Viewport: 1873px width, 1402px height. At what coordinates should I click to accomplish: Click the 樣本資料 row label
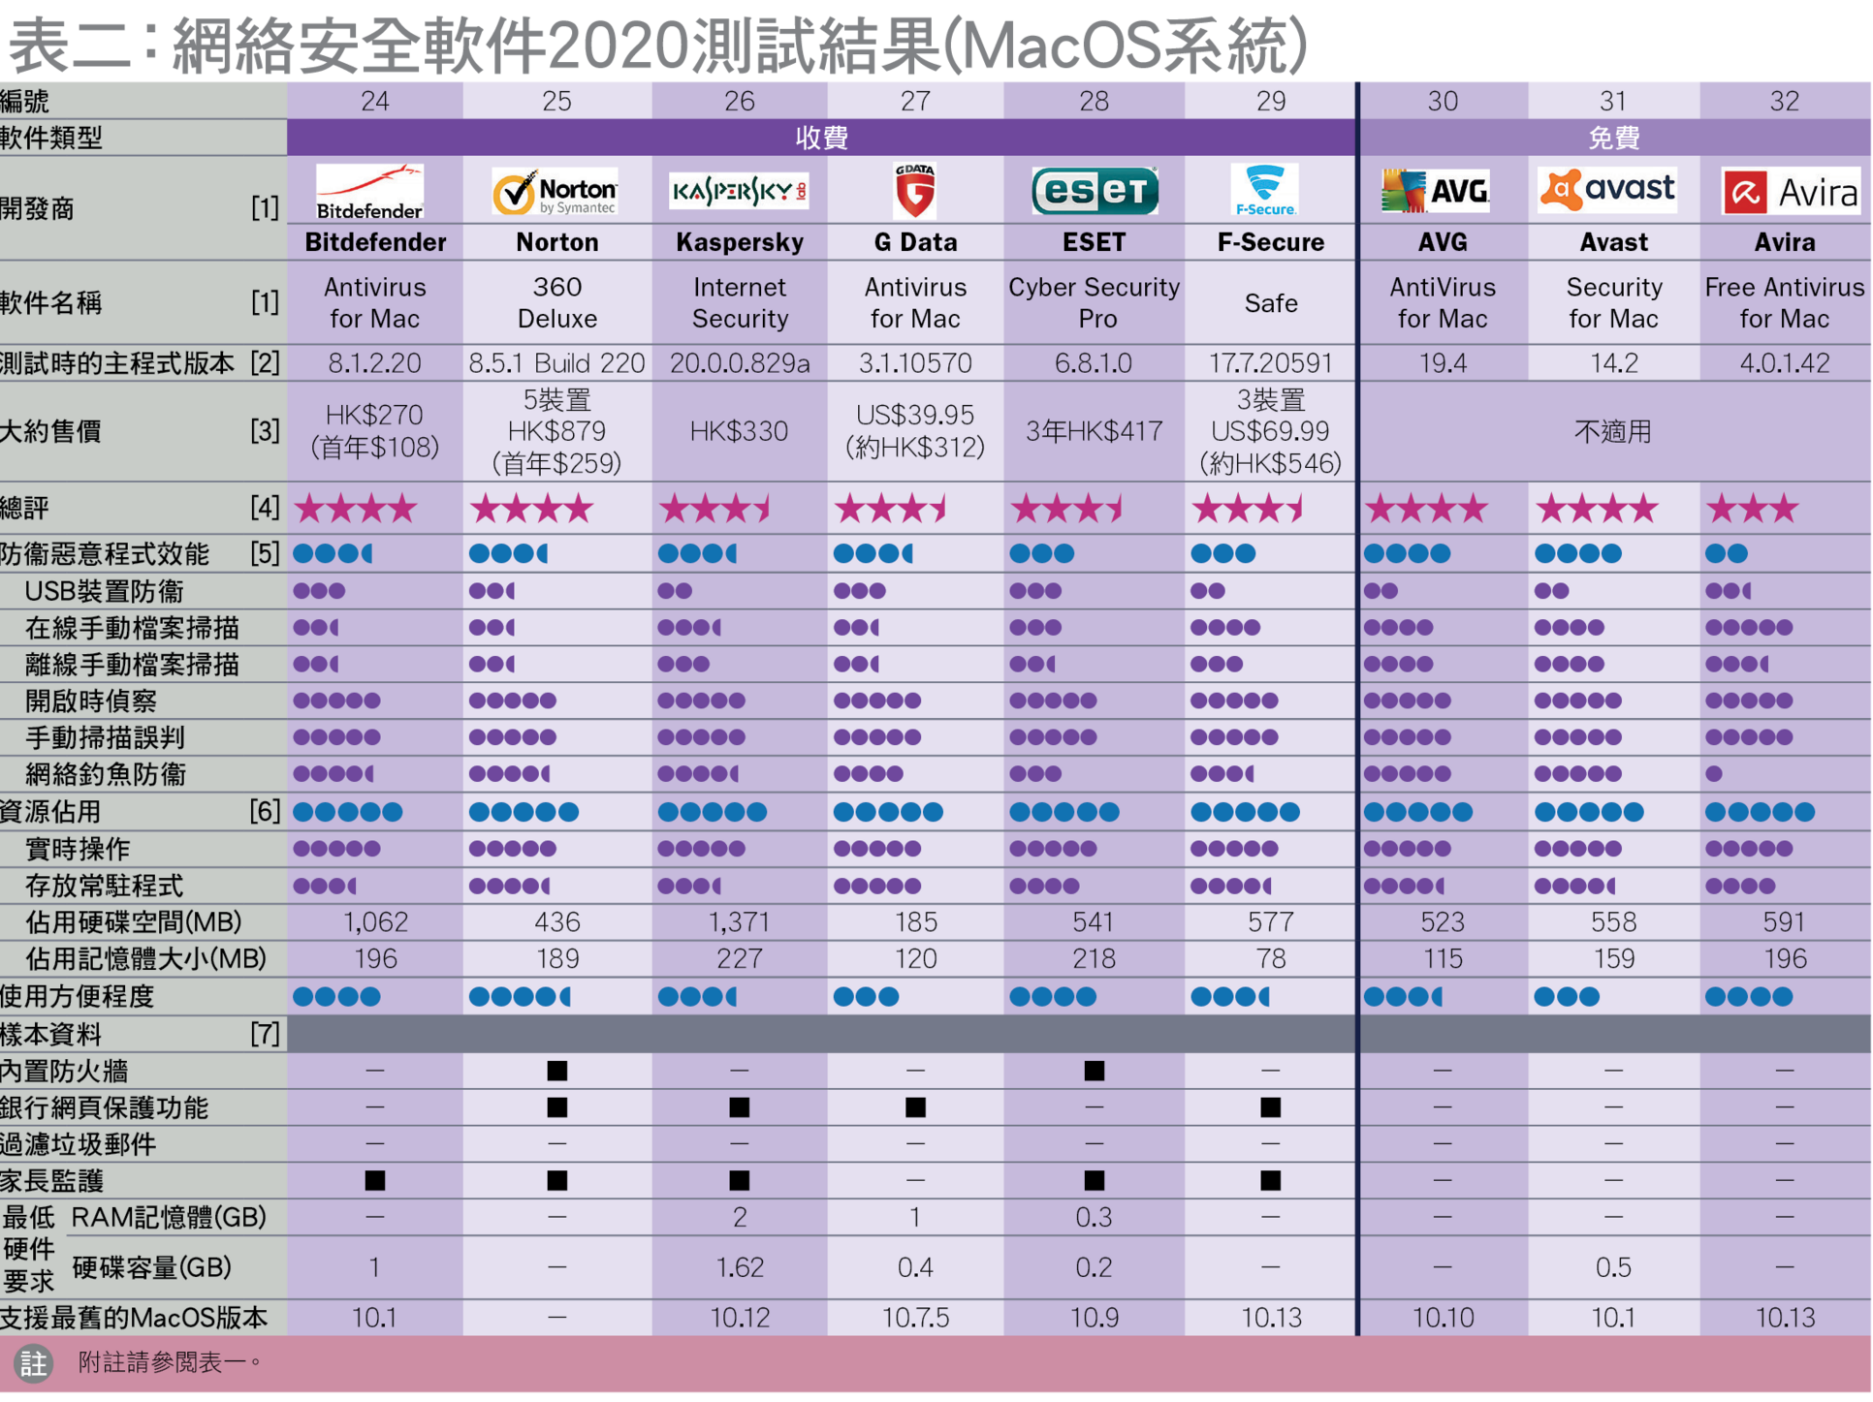coord(50,1034)
